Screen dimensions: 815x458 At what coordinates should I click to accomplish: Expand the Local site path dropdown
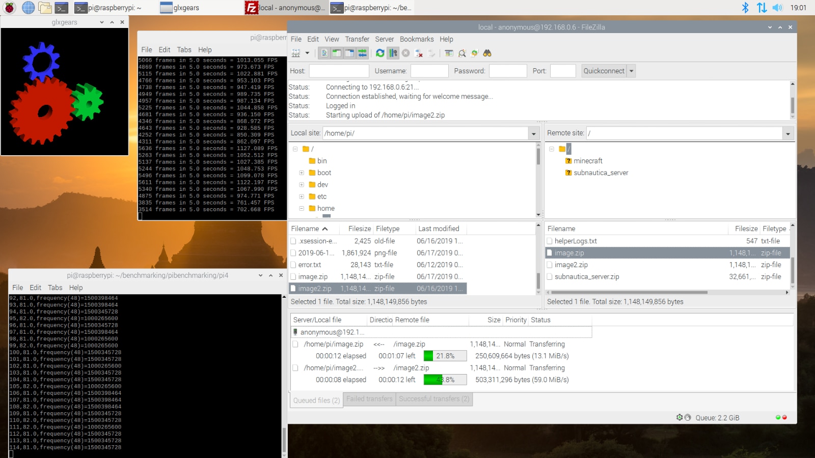click(534, 133)
